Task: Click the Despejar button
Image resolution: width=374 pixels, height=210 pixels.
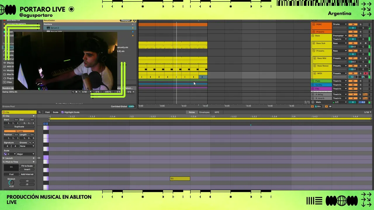Action: pyautogui.click(x=126, y=20)
